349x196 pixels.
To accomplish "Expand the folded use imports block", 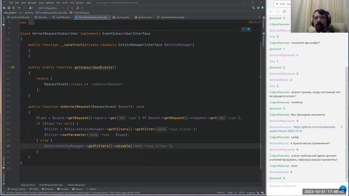I will [x=32, y=22].
